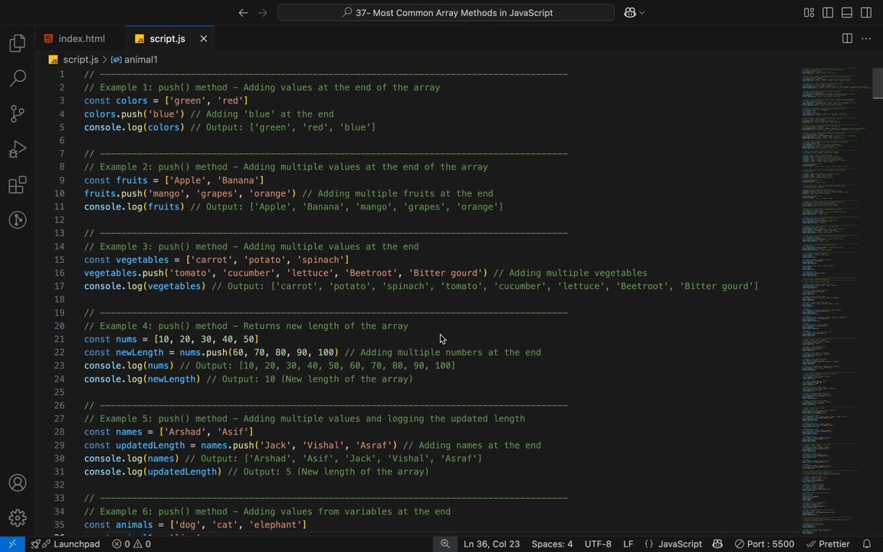This screenshot has width=883, height=552.
Task: Click the zoom magnifier in status bar
Action: point(445,544)
